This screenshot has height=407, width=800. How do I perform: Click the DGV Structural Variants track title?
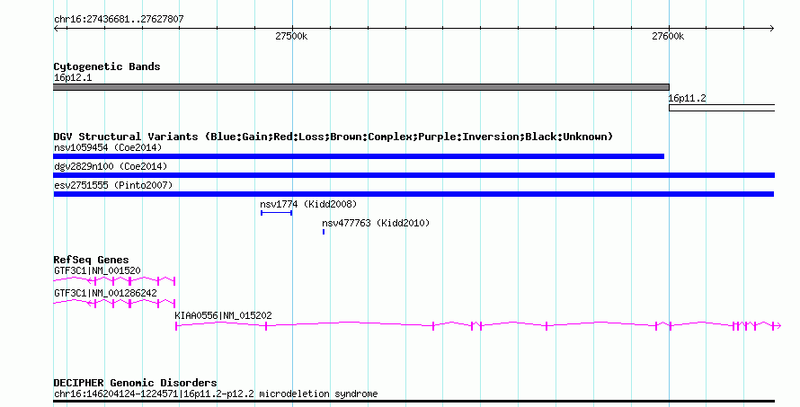pos(333,137)
